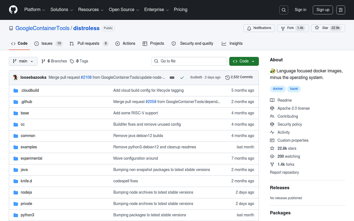Switch to the Issues tab
Image resolution: width=354 pixels, height=221 pixels.
click(48, 44)
